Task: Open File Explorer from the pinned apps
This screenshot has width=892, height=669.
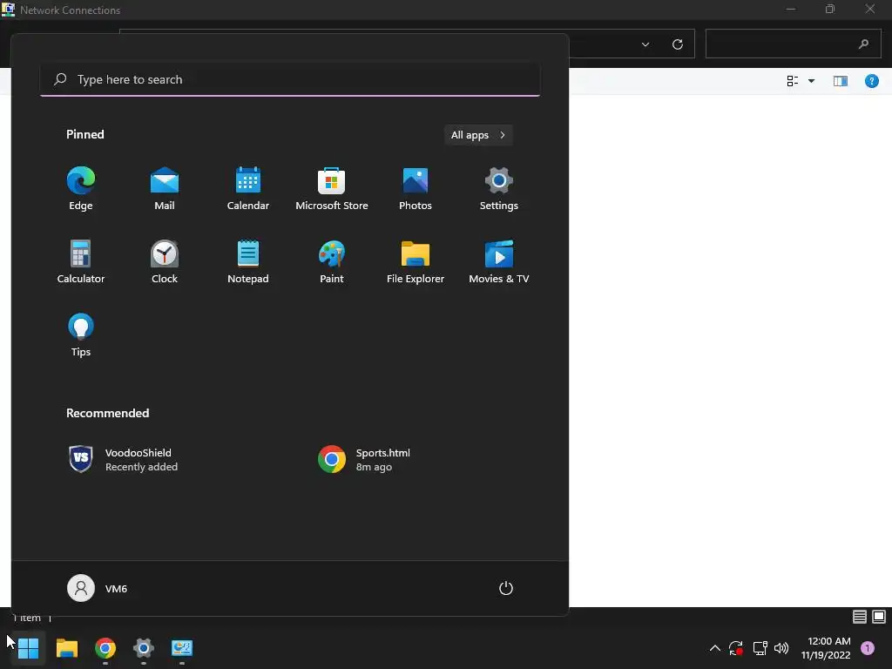Action: (416, 262)
